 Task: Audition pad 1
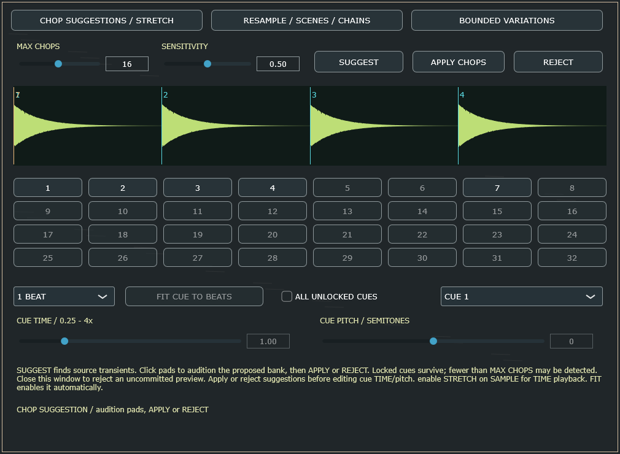pyautogui.click(x=48, y=188)
